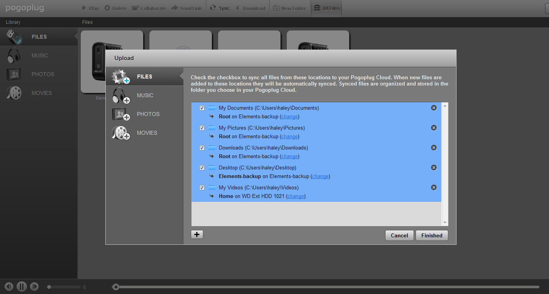The image size is (549, 294).
Task: Uncheck the Downloads sync checkbox
Action: coord(202,148)
